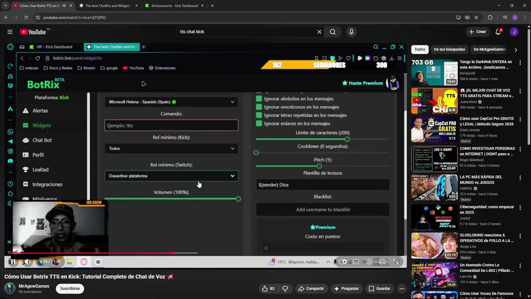The height and width of the screenshot is (299, 531).
Task: Mute the player volume speaker icon
Action: coord(27,262)
